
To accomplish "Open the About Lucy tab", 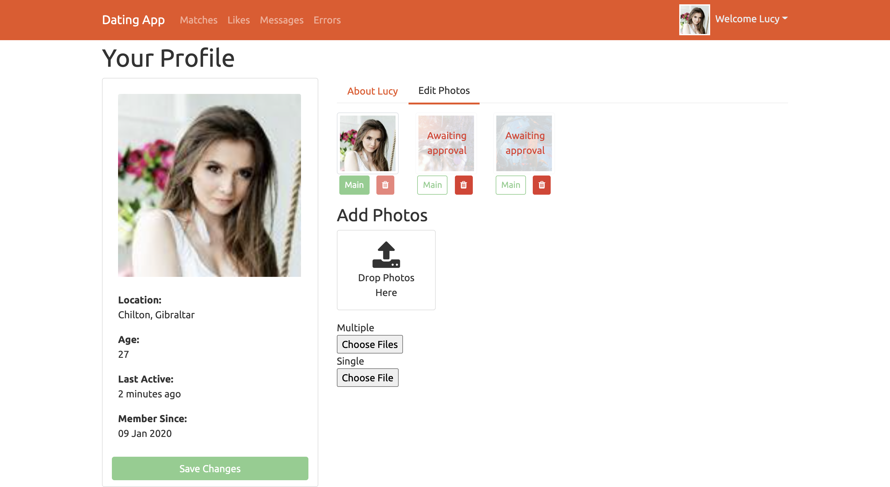I will [x=372, y=91].
